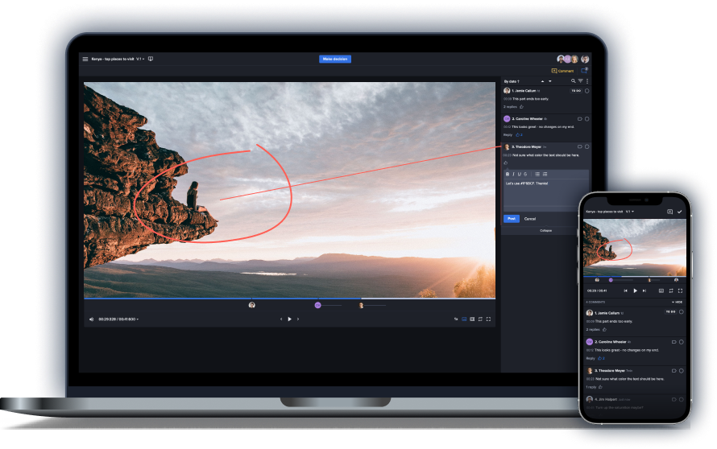Post the reply comment
This screenshot has height=449, width=717.
click(511, 218)
